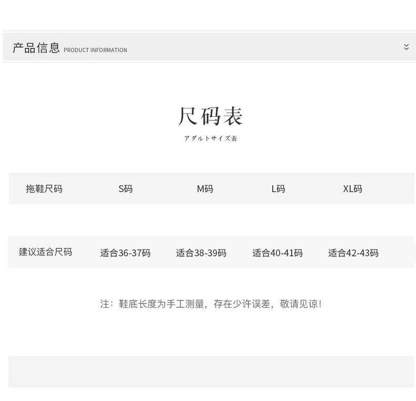This screenshot has width=416, height=401.
Task: Click the note about 鞋底长度 measurement
Action: (x=211, y=304)
